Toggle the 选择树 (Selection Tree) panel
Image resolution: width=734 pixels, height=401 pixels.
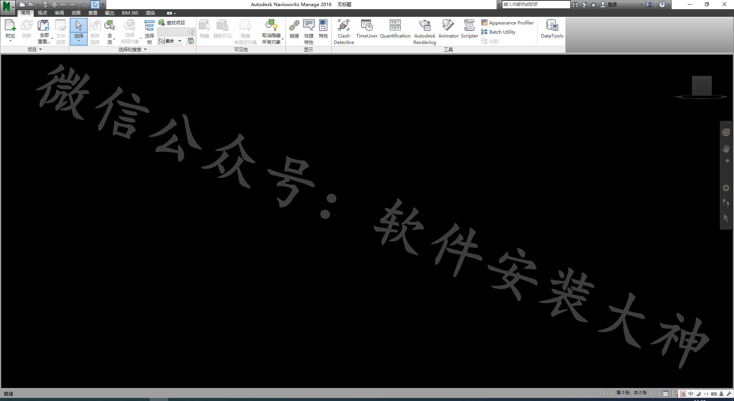point(149,31)
